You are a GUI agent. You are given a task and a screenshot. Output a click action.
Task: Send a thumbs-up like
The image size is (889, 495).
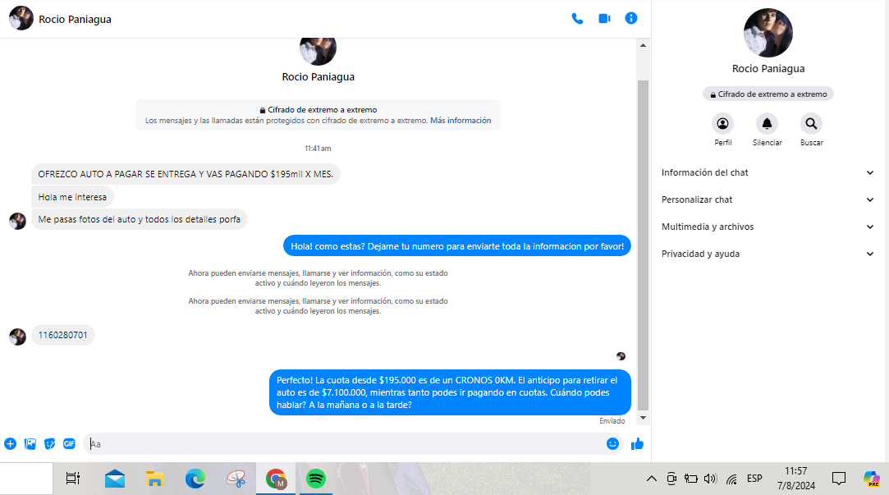click(637, 443)
